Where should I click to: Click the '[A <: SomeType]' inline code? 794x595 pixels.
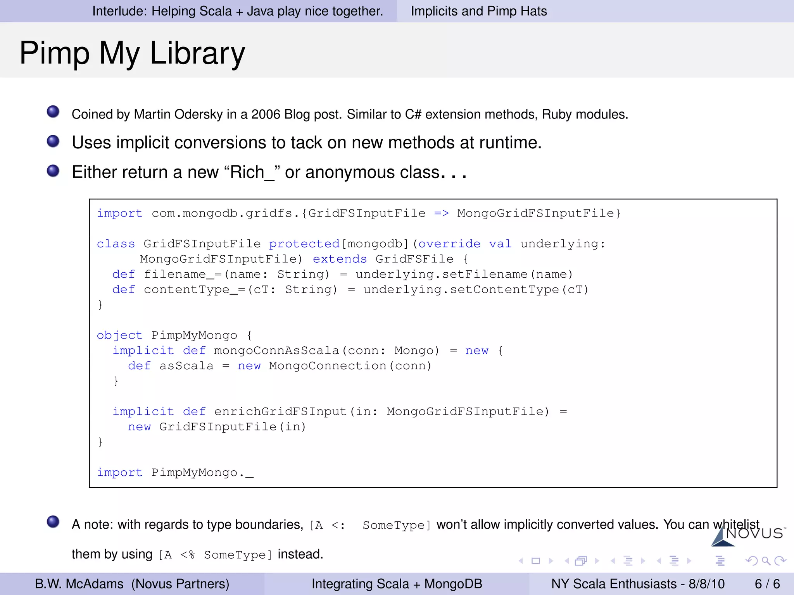click(370, 526)
